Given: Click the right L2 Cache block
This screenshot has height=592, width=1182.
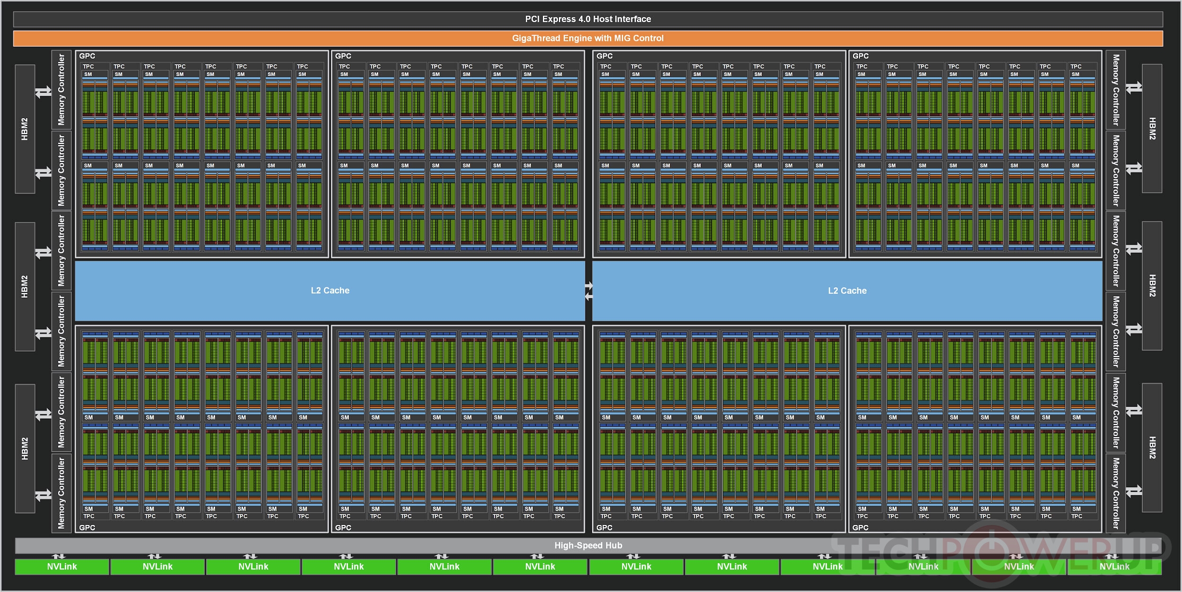Looking at the screenshot, I should click(x=847, y=291).
